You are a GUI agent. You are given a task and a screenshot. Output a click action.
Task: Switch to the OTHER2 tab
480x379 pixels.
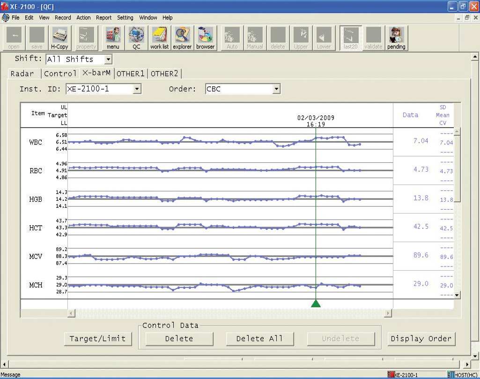tap(164, 74)
